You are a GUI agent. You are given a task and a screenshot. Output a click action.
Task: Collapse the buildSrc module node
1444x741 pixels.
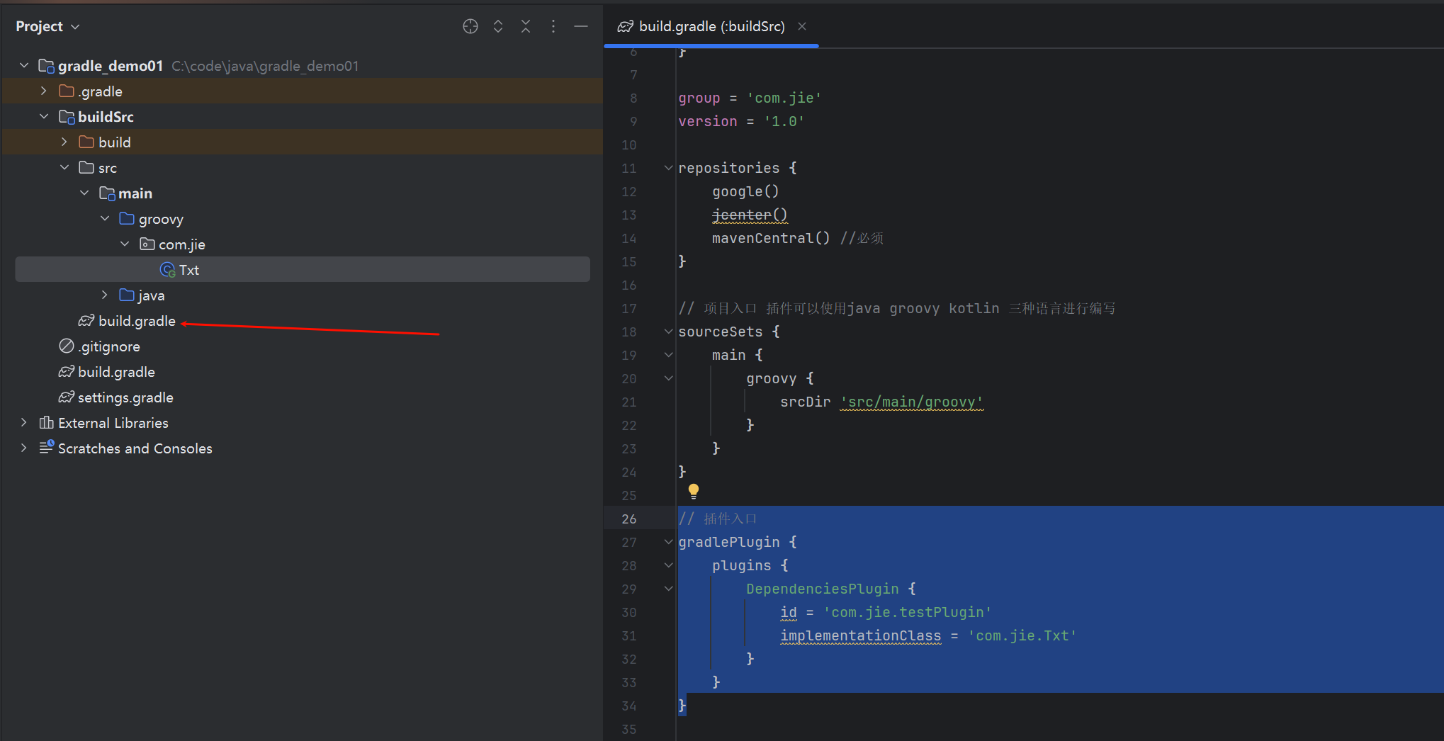click(44, 117)
